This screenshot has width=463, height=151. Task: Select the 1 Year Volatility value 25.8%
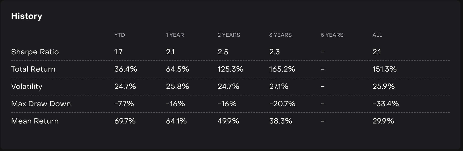[x=177, y=86]
